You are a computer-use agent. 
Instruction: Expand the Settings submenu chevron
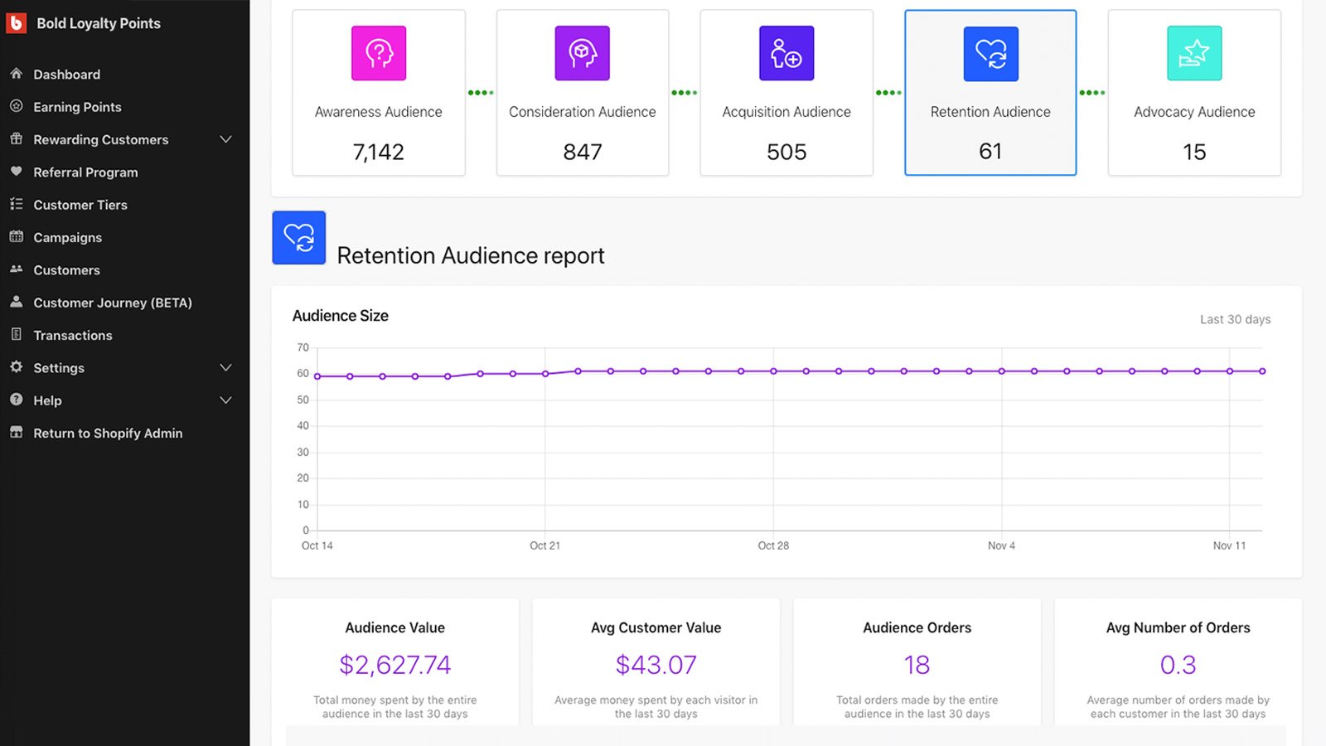225,367
